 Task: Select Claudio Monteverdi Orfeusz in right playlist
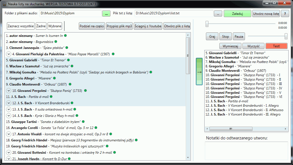point(236,71)
